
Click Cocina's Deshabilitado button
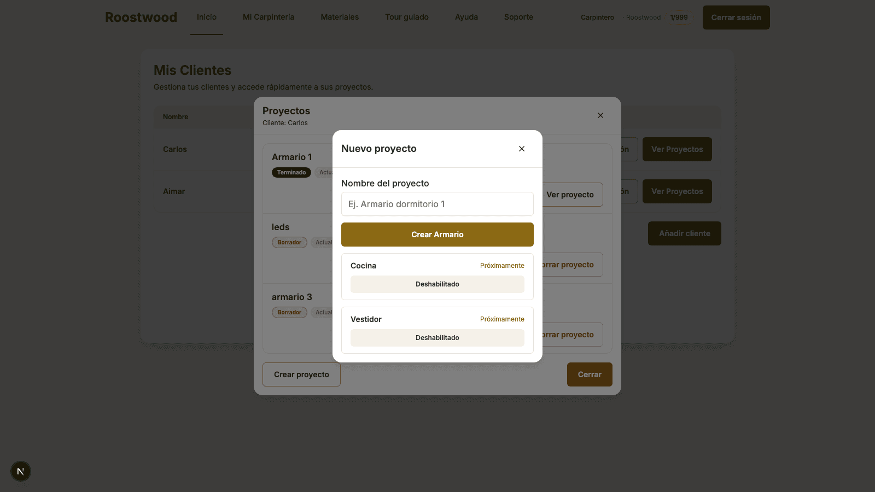click(437, 284)
